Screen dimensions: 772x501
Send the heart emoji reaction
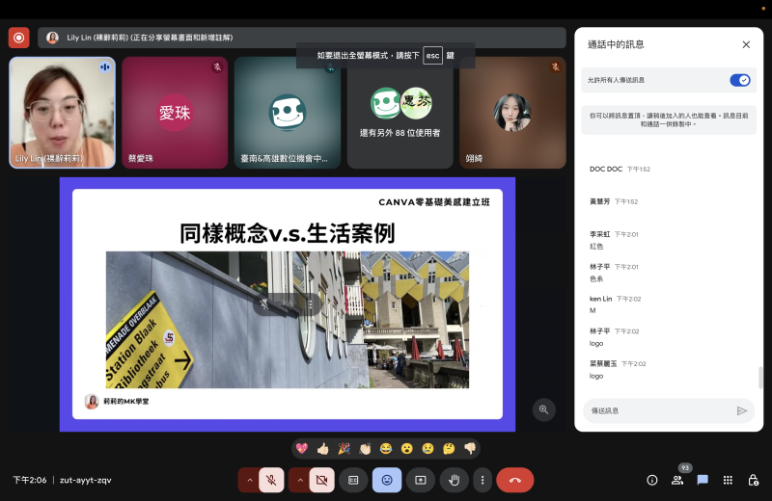[302, 448]
